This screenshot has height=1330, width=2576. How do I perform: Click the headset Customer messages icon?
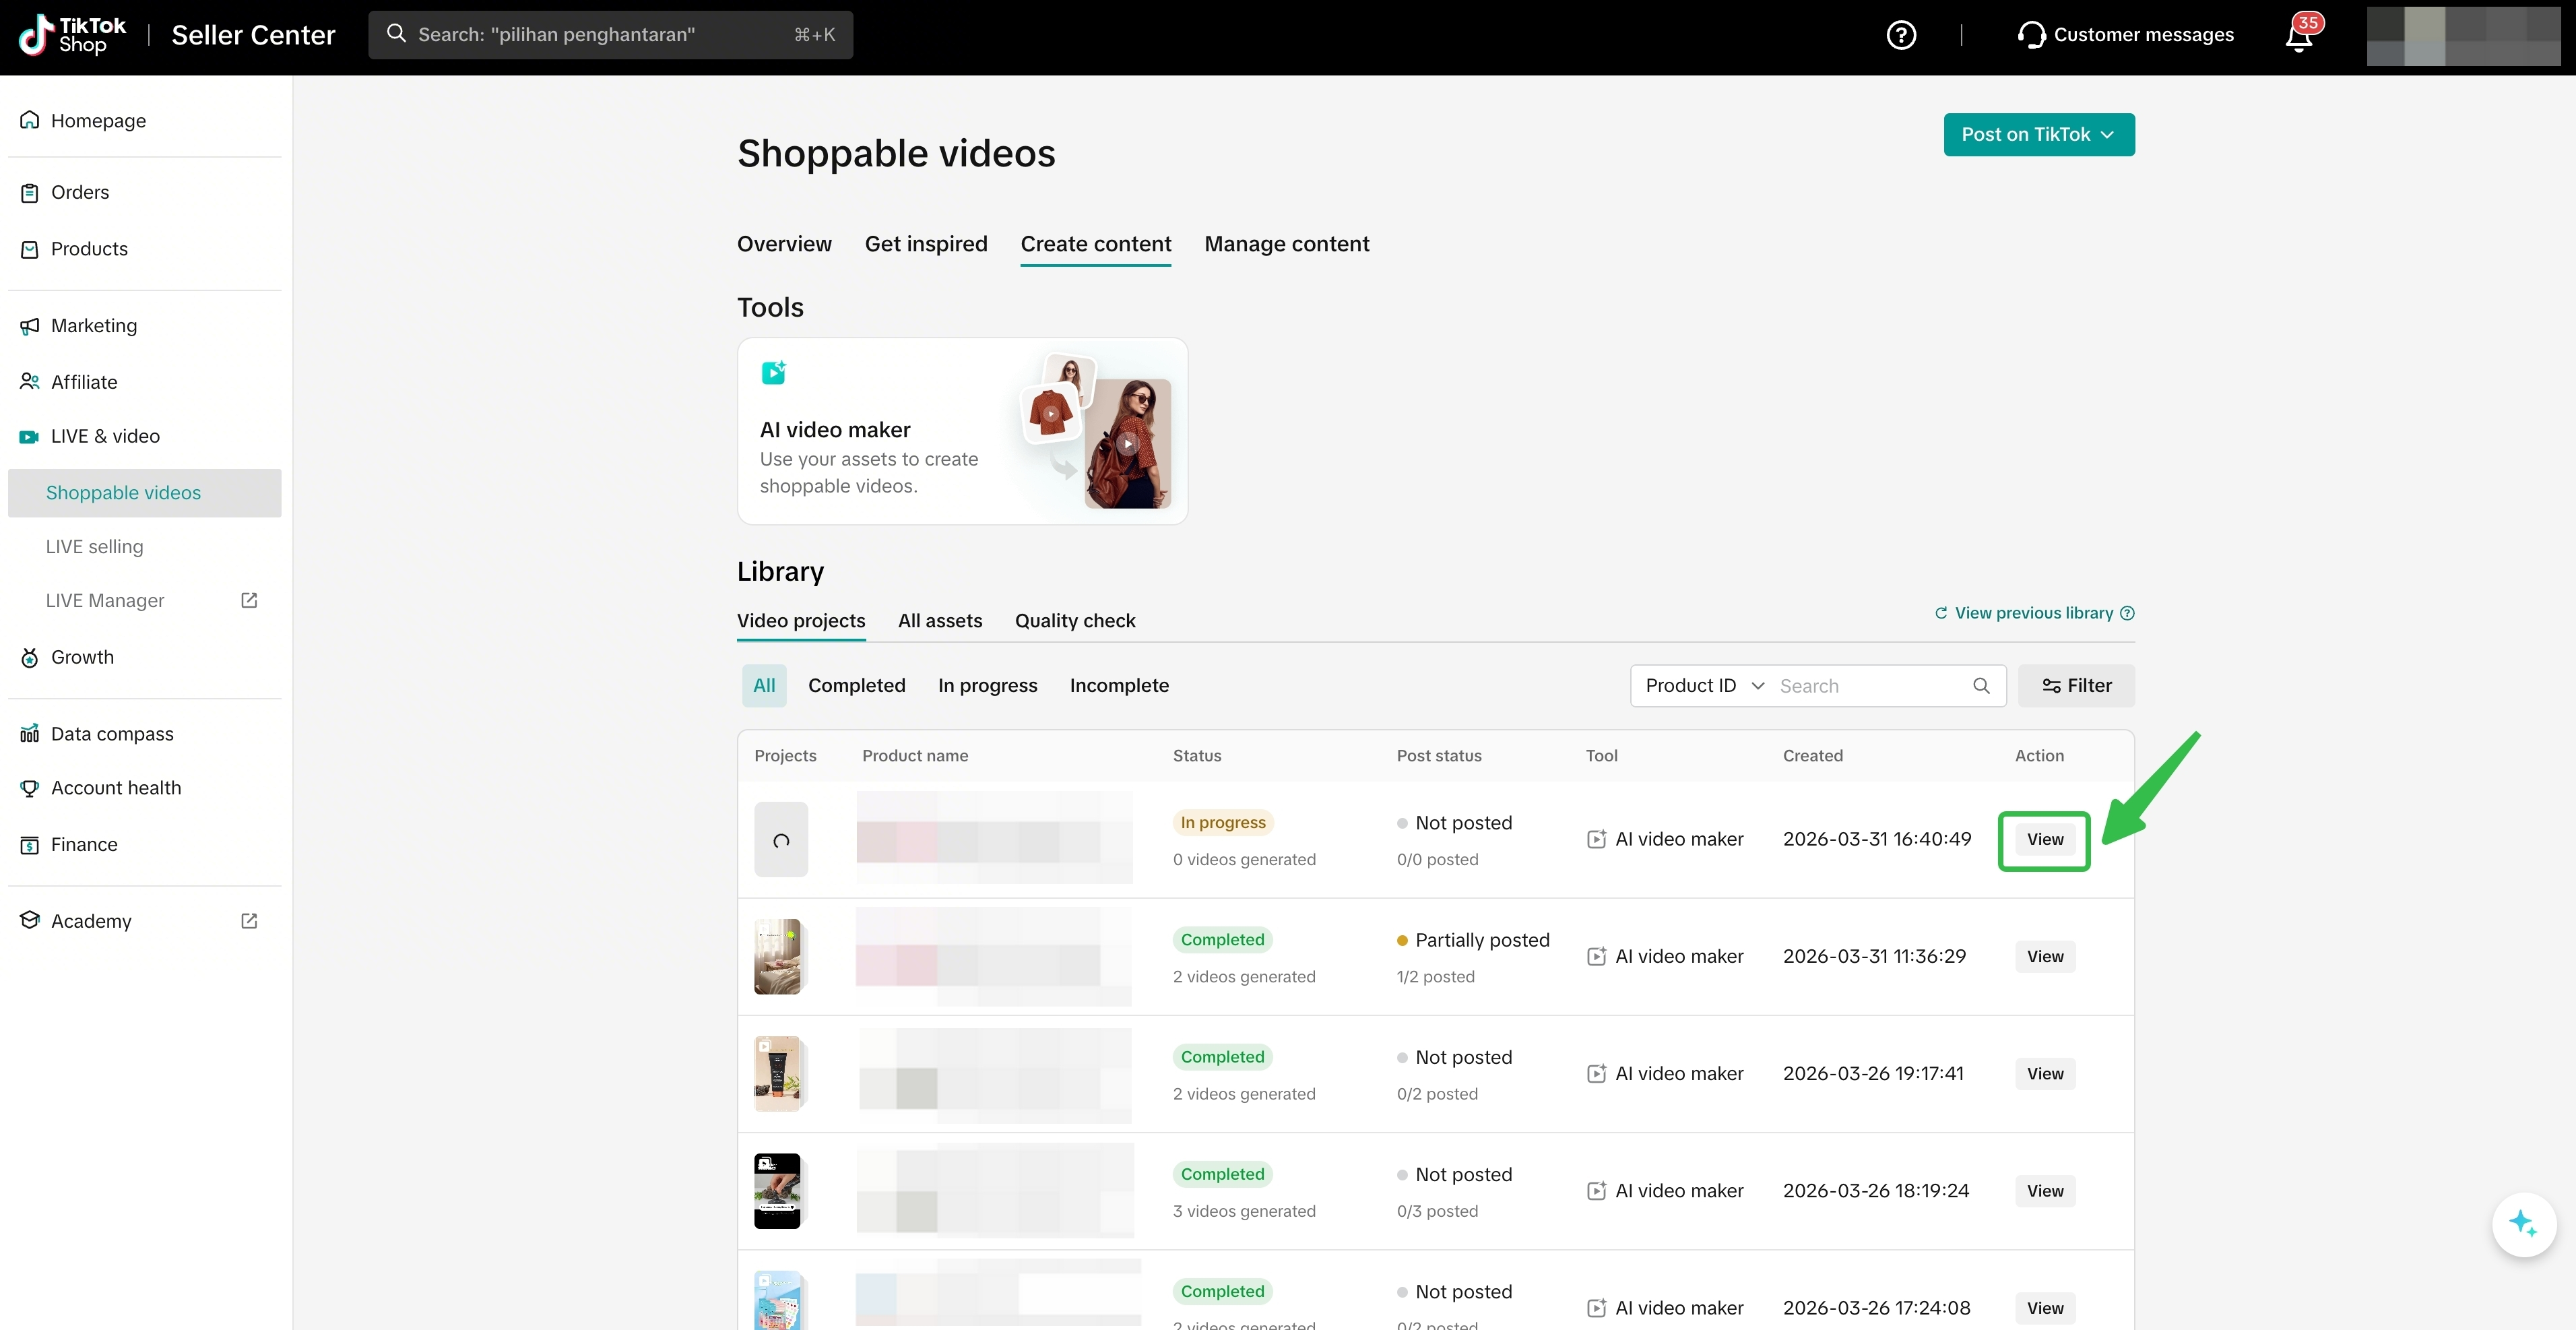click(2031, 35)
